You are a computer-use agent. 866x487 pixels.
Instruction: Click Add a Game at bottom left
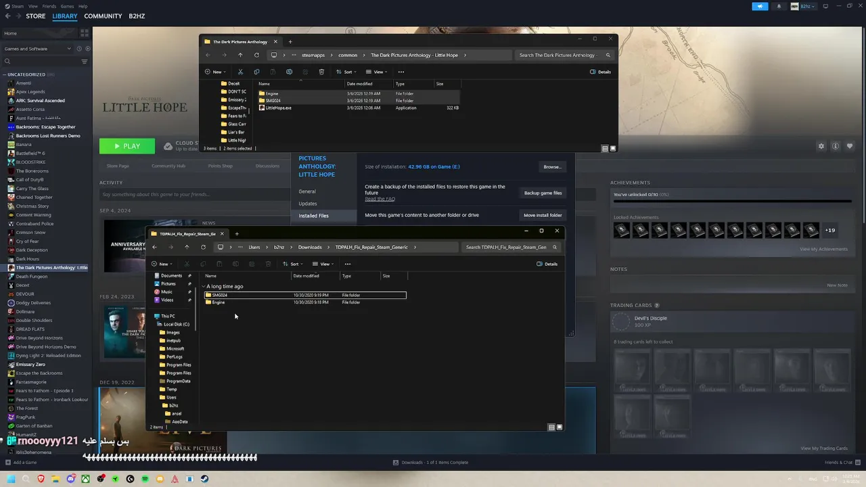tap(21, 463)
